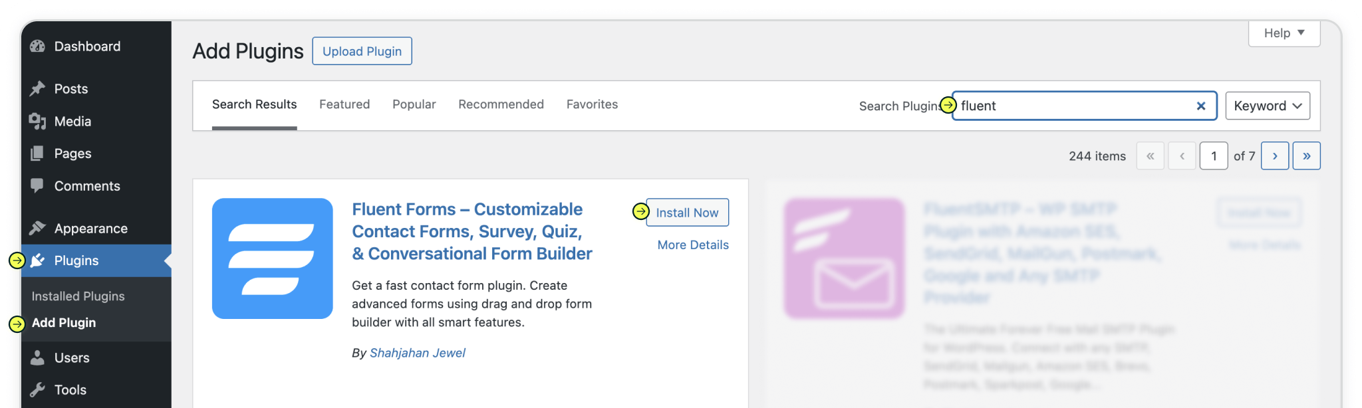Open author Shahjahan Jewel link
Screen dimensions: 1362x408
(418, 353)
